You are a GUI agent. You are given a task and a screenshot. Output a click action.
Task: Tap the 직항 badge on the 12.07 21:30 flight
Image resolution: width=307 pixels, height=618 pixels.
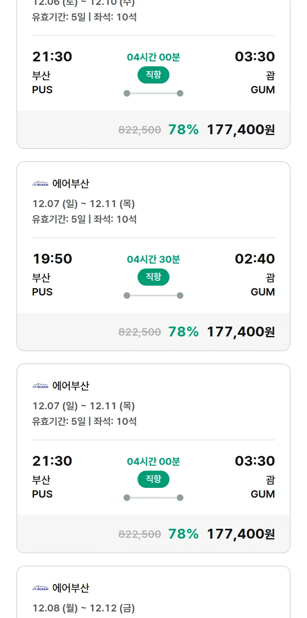coord(153,479)
